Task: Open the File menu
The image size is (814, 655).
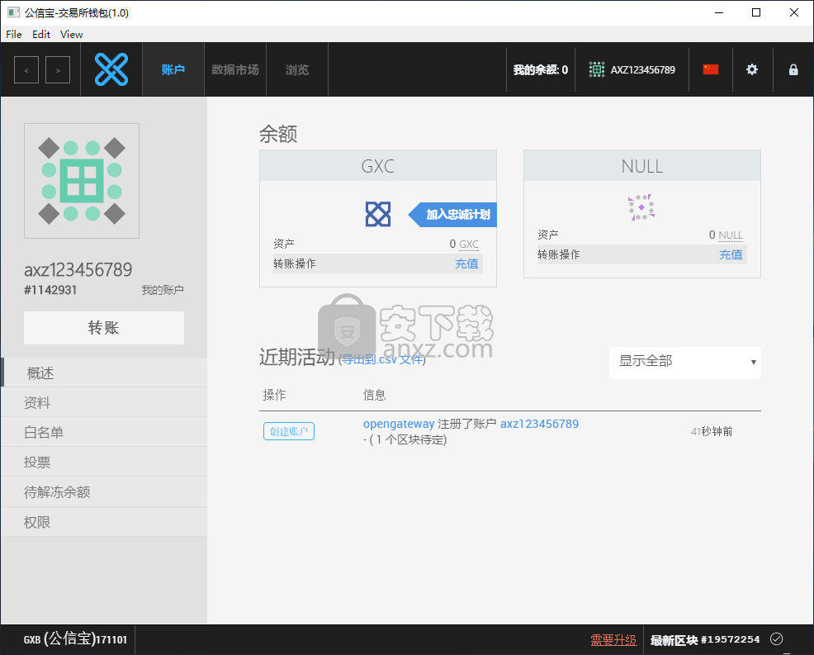Action: (x=13, y=35)
